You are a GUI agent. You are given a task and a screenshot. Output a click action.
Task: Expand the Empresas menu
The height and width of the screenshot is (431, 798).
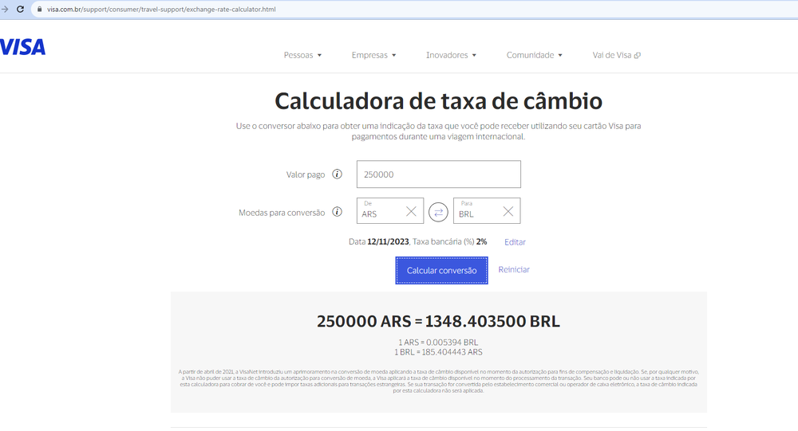373,55
